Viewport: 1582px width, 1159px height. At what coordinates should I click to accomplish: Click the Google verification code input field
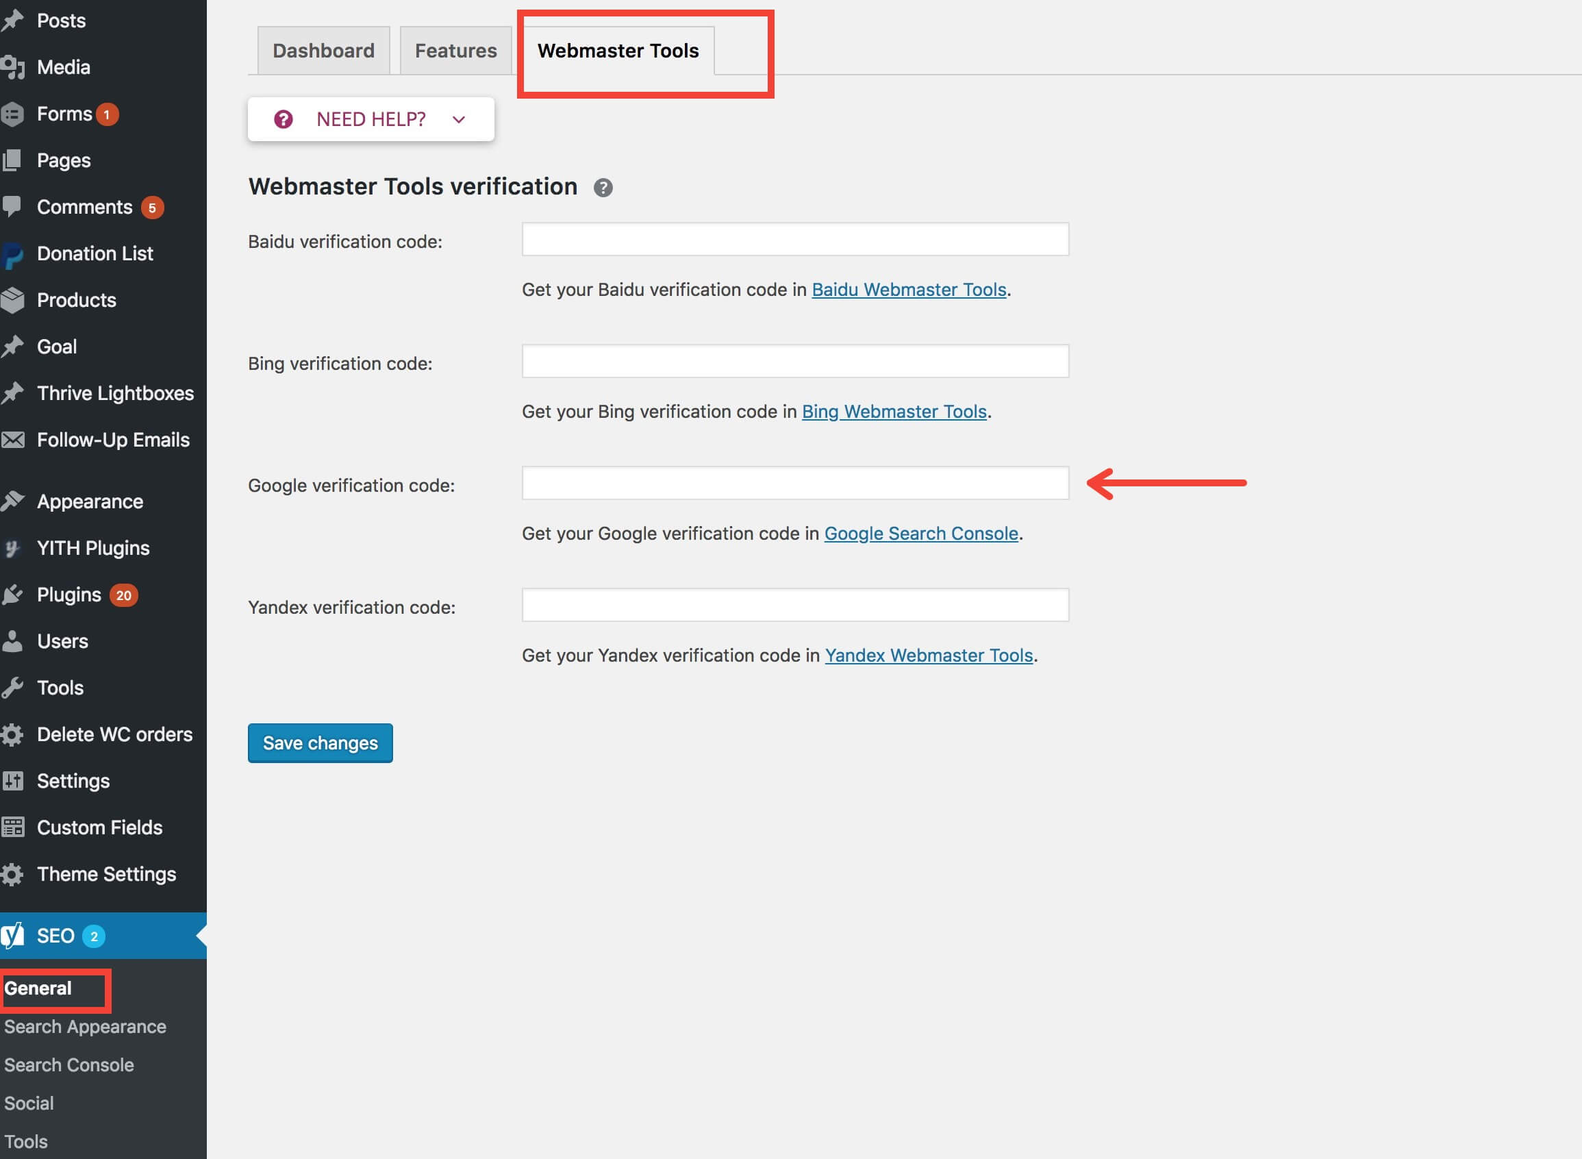(x=794, y=484)
